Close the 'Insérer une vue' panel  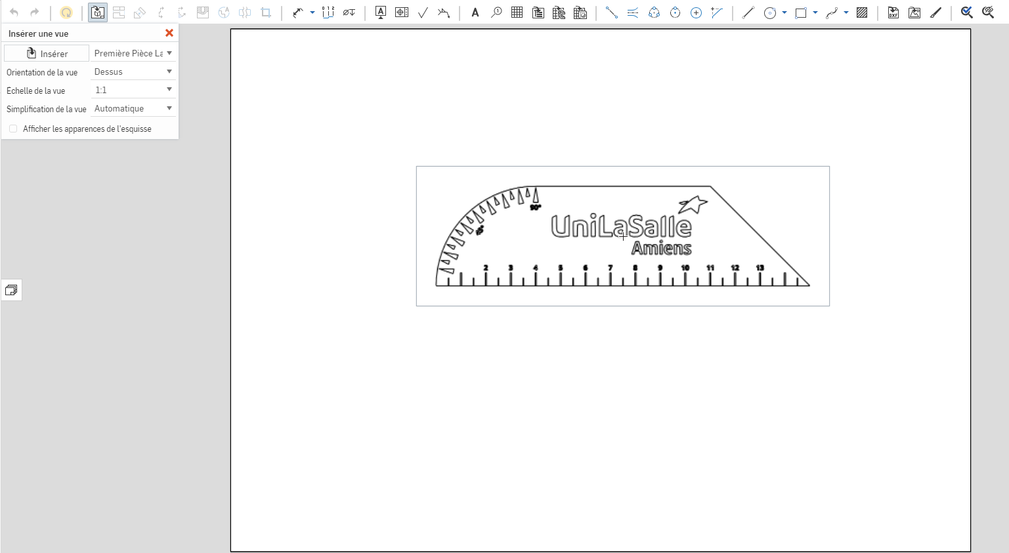point(169,33)
